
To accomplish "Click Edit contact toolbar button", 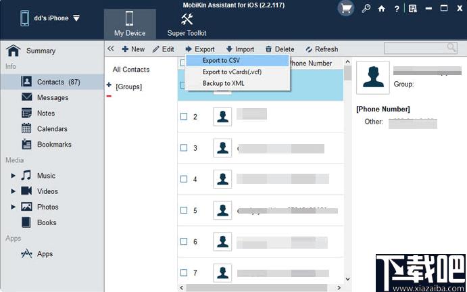I will (x=163, y=49).
